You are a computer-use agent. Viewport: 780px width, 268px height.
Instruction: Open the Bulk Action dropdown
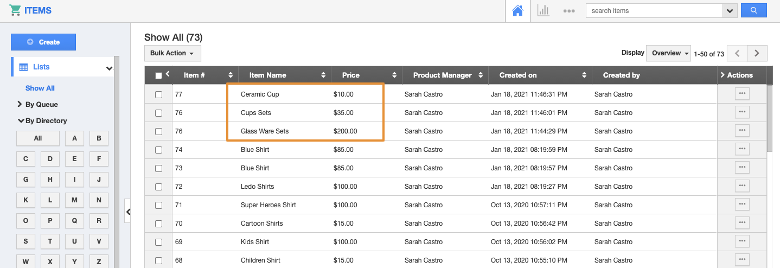[x=172, y=53]
